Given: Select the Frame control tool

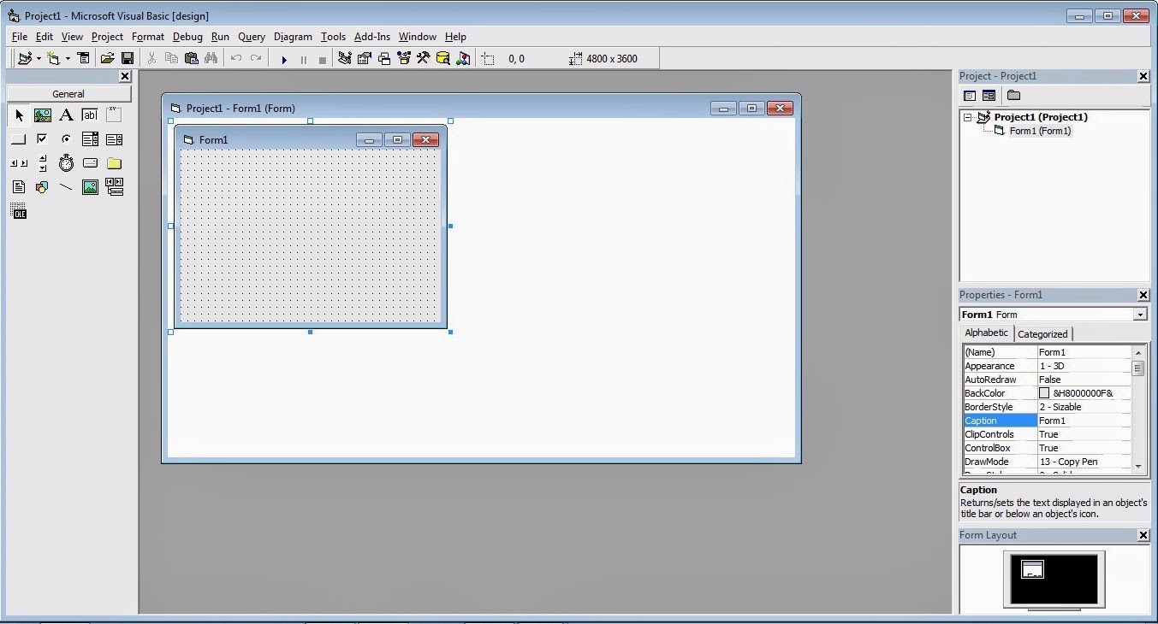Looking at the screenshot, I should coord(114,115).
